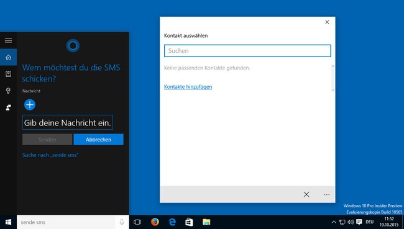
Task: Open the Action Center notifications
Action: pyautogui.click(x=359, y=222)
